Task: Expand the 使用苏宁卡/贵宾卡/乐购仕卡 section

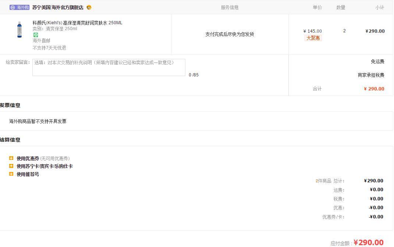Action: 11,166
